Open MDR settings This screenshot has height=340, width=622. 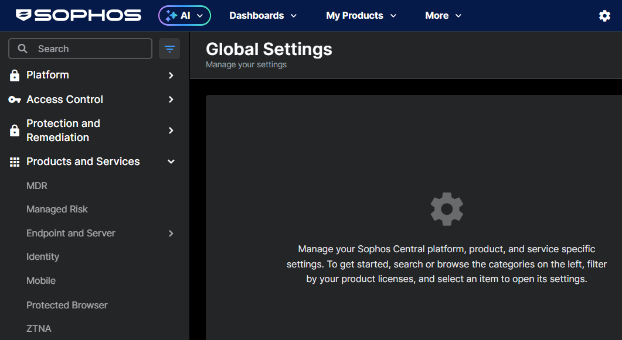point(37,186)
